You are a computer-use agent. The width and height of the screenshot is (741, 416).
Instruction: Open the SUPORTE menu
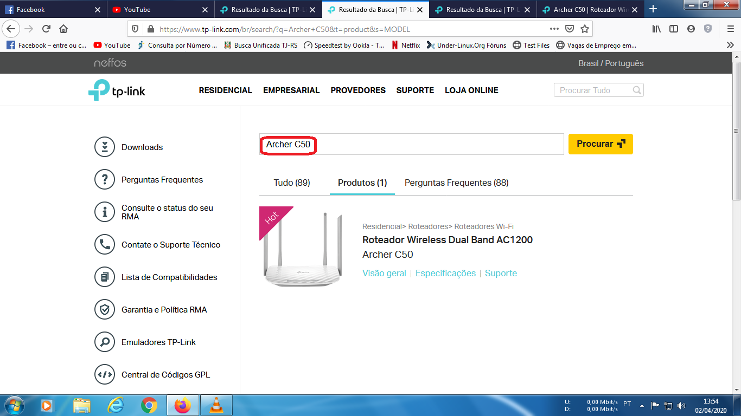(x=415, y=90)
